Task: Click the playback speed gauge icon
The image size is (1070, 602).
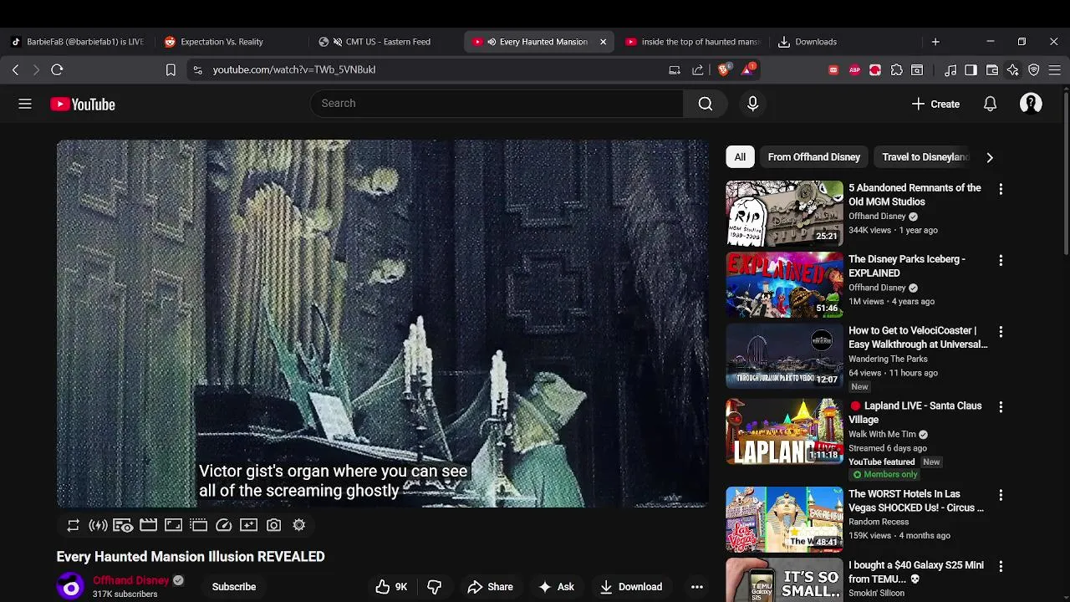Action: pos(223,525)
